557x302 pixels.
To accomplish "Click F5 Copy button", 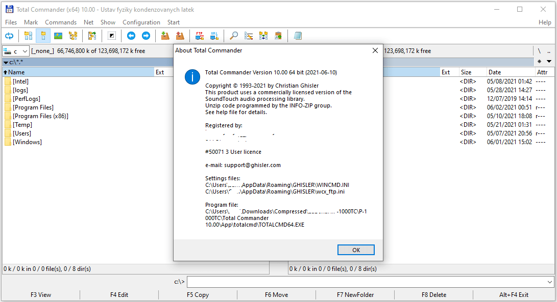I will click(198, 294).
